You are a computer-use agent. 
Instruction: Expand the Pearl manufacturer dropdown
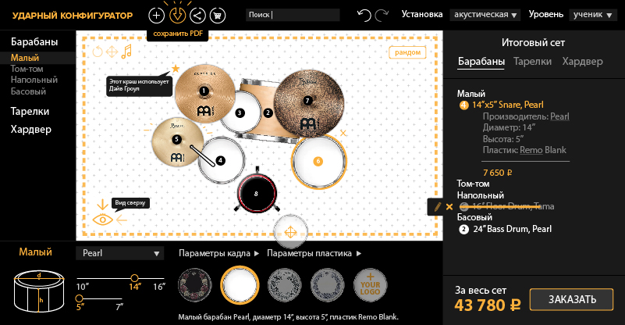point(120,253)
